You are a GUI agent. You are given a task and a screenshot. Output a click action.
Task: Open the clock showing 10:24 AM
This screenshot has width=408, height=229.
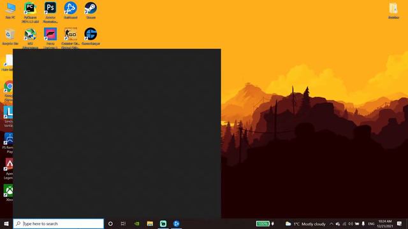385,224
